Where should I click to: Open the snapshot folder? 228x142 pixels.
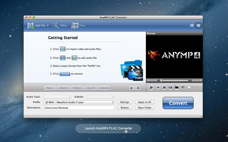click(176, 87)
